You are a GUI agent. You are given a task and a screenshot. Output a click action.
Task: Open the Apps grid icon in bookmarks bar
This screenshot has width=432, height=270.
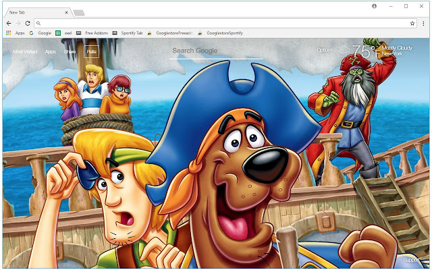pos(9,33)
